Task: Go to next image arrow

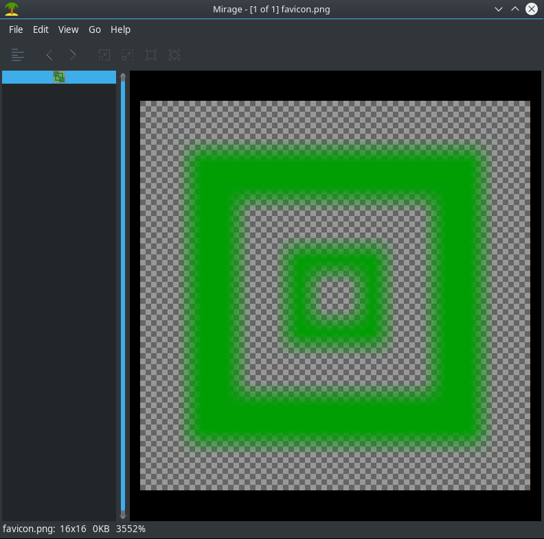Action: click(x=73, y=55)
